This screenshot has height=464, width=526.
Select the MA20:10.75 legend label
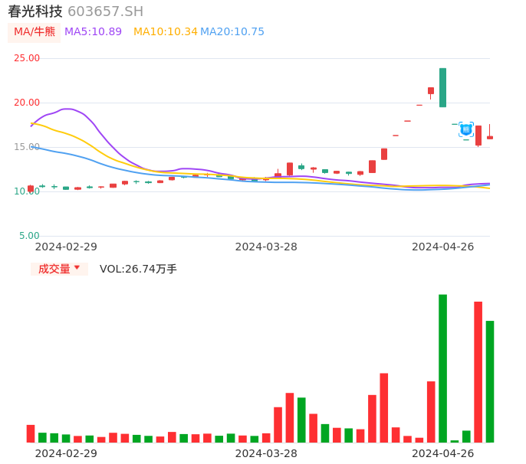point(232,32)
